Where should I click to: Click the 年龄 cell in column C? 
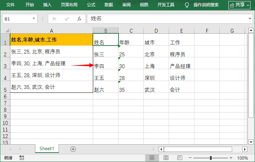[x=131, y=40]
